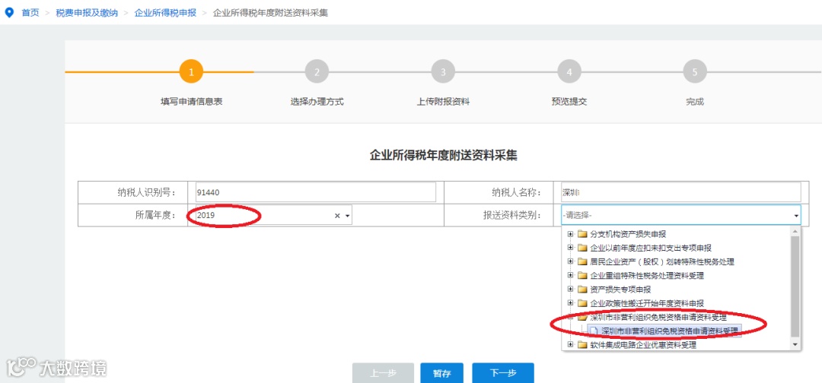Open 税费申报及缴纳 breadcrumb link
This screenshot has width=822, height=383.
click(87, 13)
